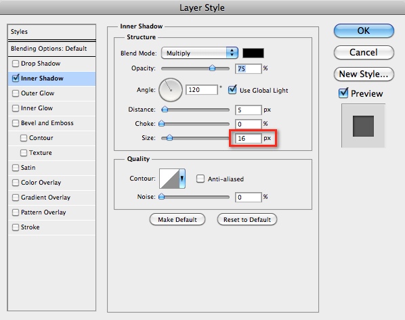Viewport: 405px width, 320px height.
Task: Check the Gradient Overlay checkbox
Action: pos(16,198)
